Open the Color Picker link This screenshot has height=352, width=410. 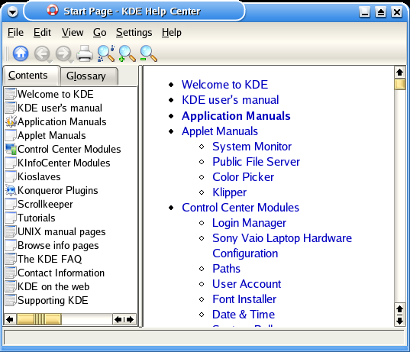coord(244,177)
